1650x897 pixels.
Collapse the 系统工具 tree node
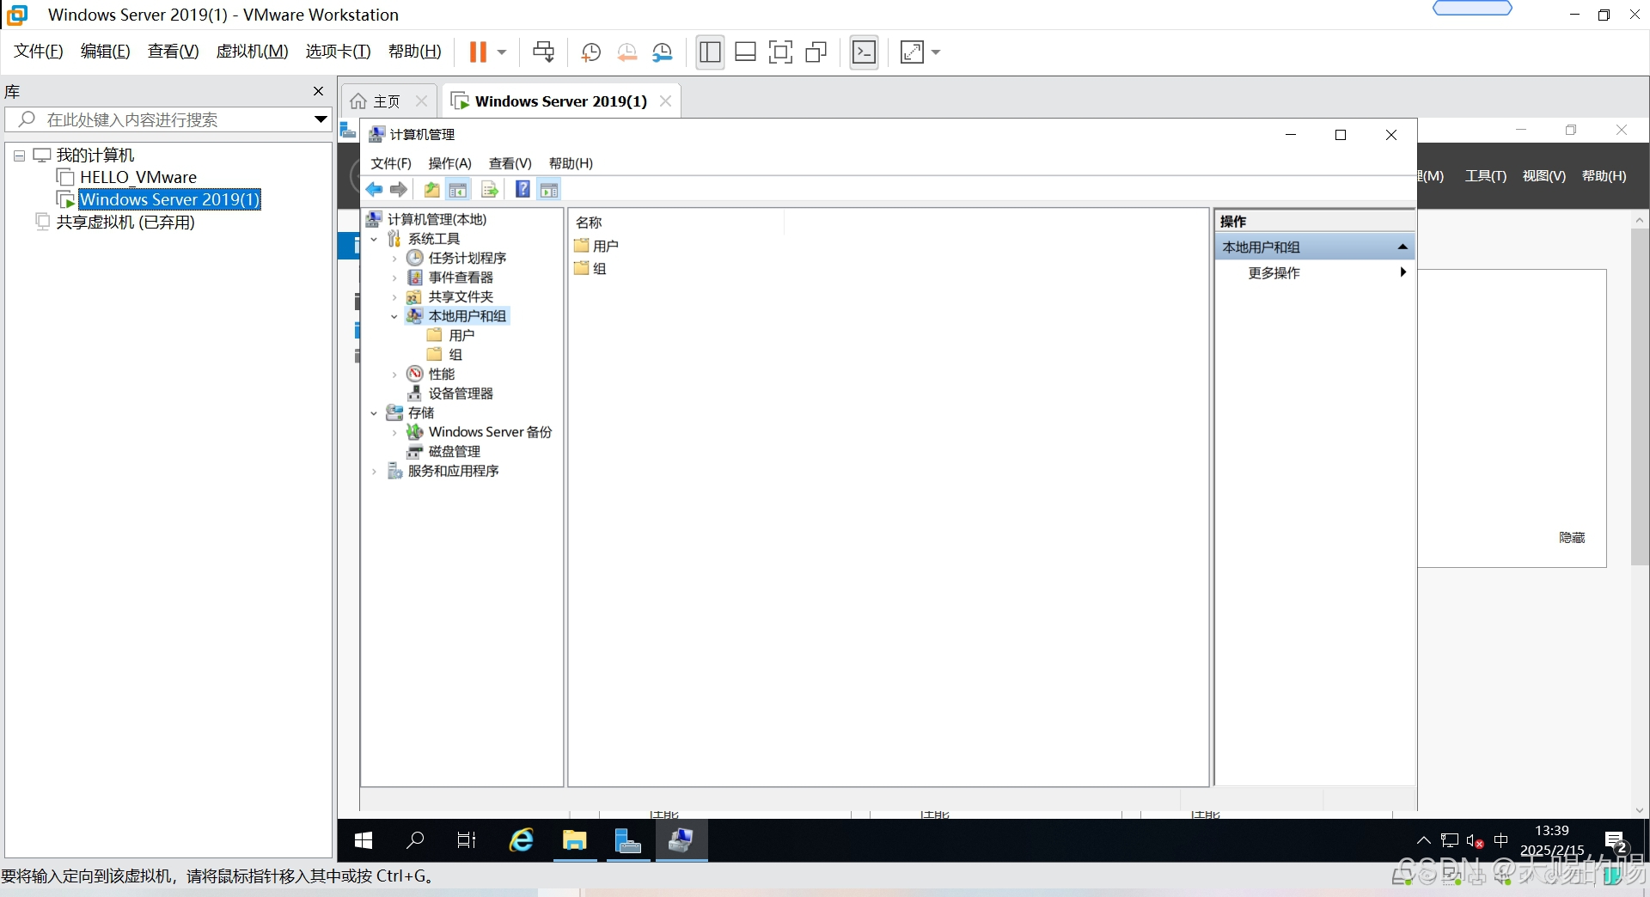click(374, 240)
